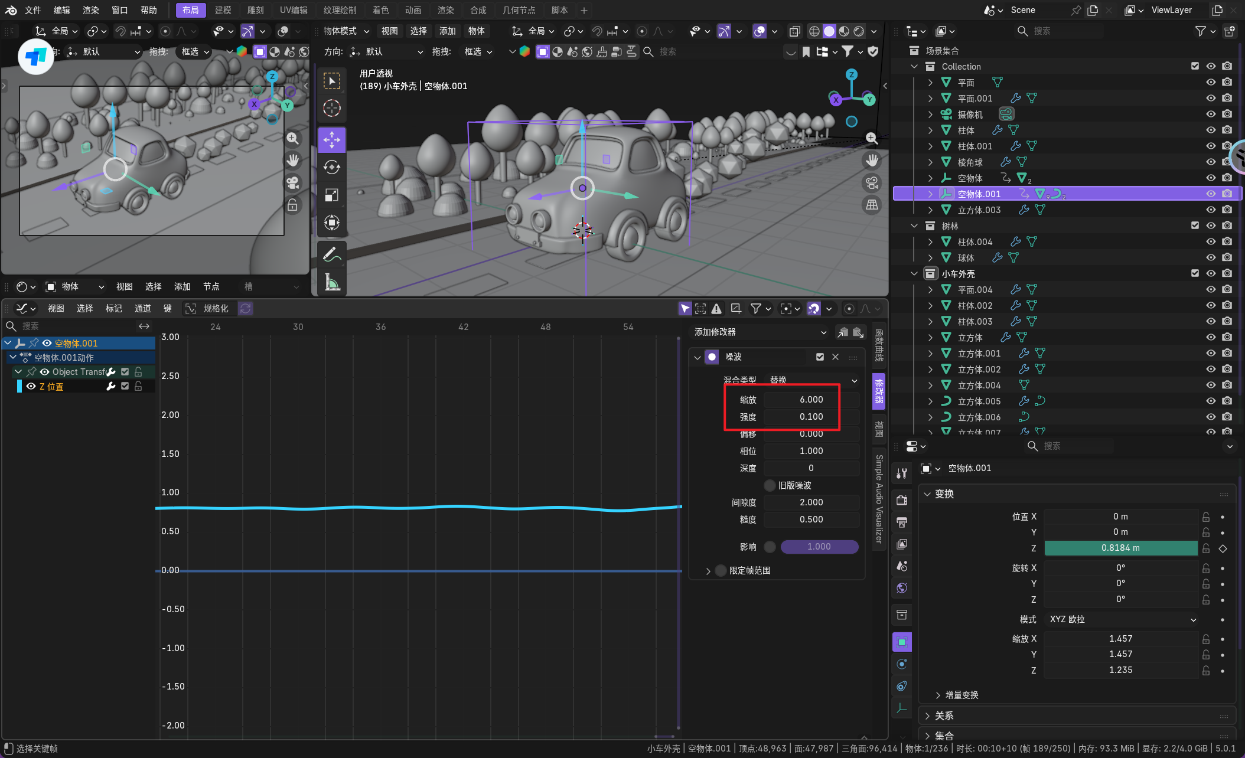Disable the 噪波 modifier checkbox

tap(820, 357)
